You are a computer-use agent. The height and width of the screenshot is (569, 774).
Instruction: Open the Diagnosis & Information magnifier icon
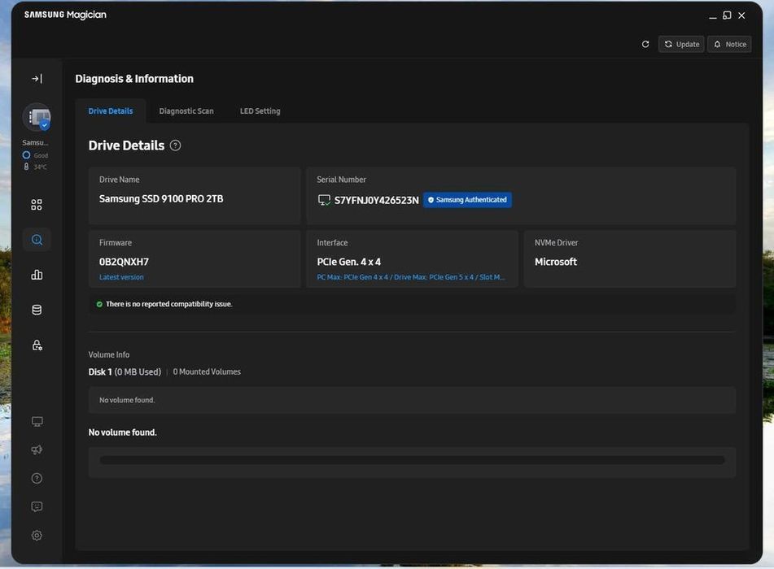point(37,240)
